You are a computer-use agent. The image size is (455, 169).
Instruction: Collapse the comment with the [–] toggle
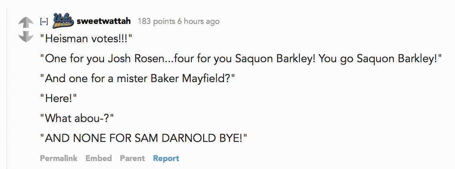coord(44,22)
